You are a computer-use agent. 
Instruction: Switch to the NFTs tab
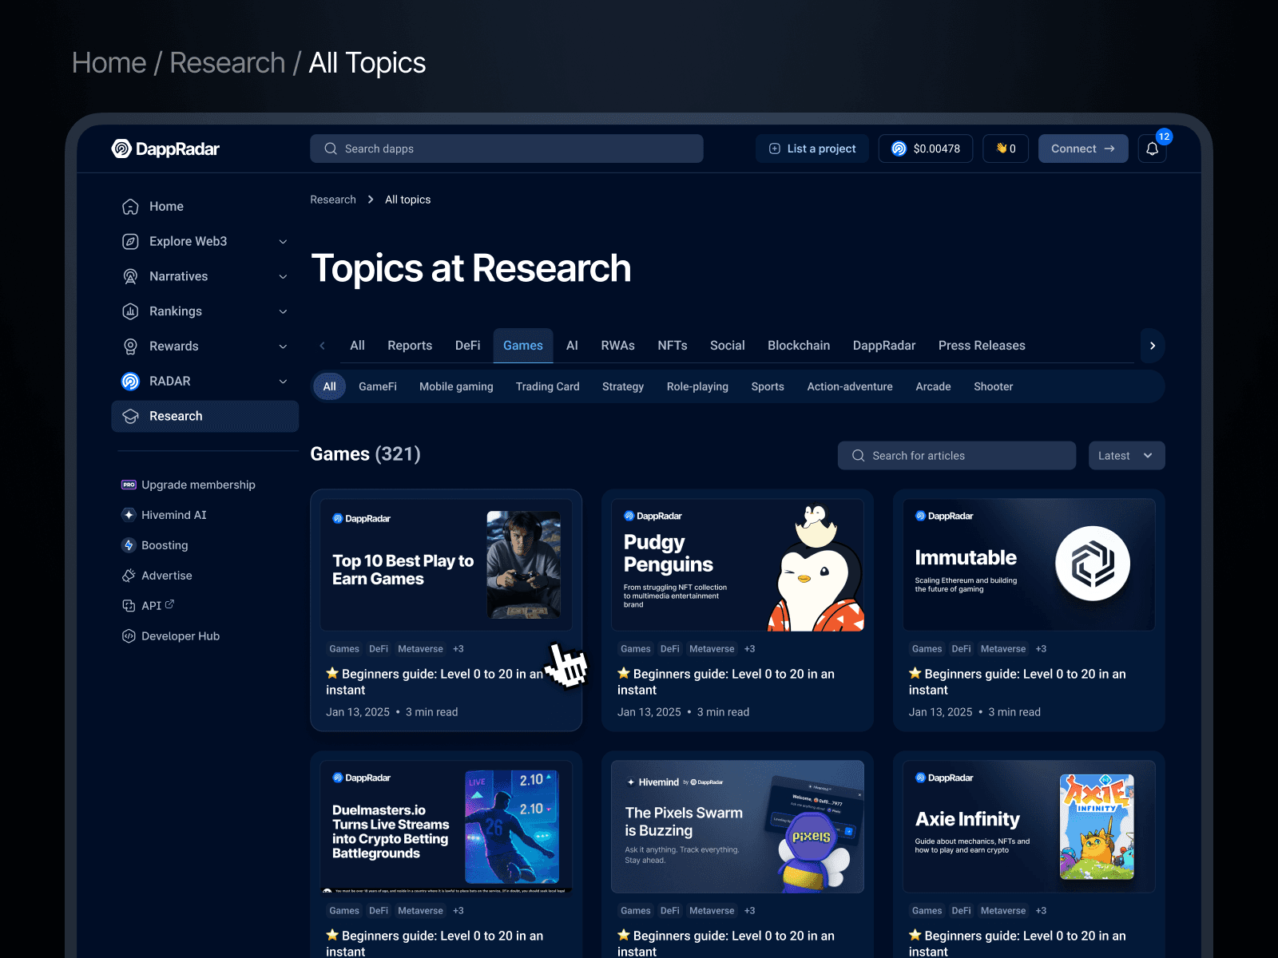[673, 346]
